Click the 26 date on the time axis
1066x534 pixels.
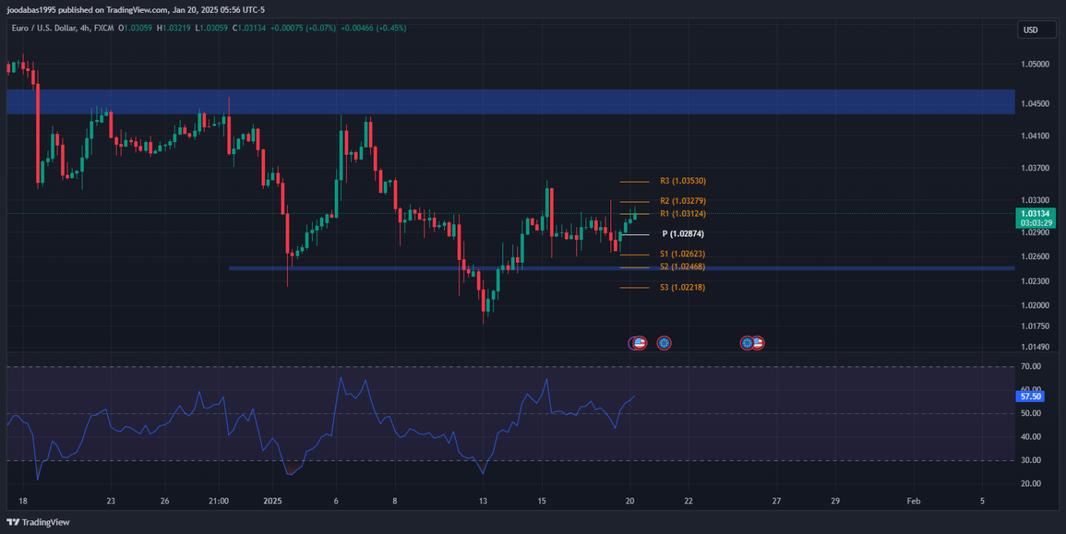click(164, 501)
